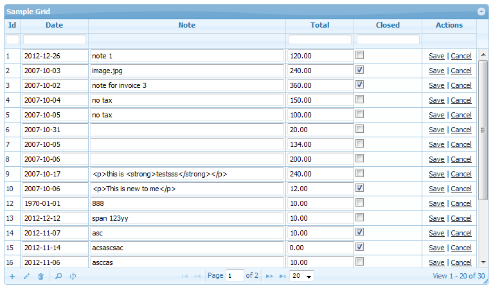The width and height of the screenshot is (493, 290).
Task: Go to the next page arrow
Action: coord(269,276)
